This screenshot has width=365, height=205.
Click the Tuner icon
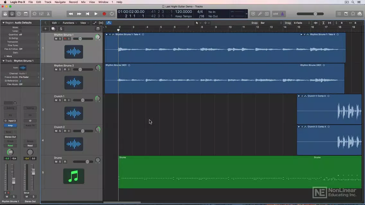click(x=260, y=14)
